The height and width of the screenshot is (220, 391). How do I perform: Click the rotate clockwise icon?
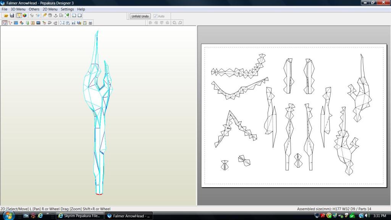(180, 23)
